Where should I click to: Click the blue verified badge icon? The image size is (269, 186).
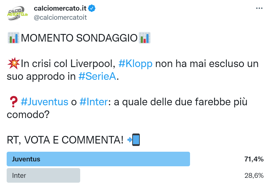[92, 8]
